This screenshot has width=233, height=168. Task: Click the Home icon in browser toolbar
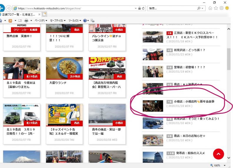210,8
